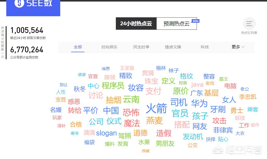Select the 程序员 keyword
The height and width of the screenshot is (159, 267).
(113, 86)
